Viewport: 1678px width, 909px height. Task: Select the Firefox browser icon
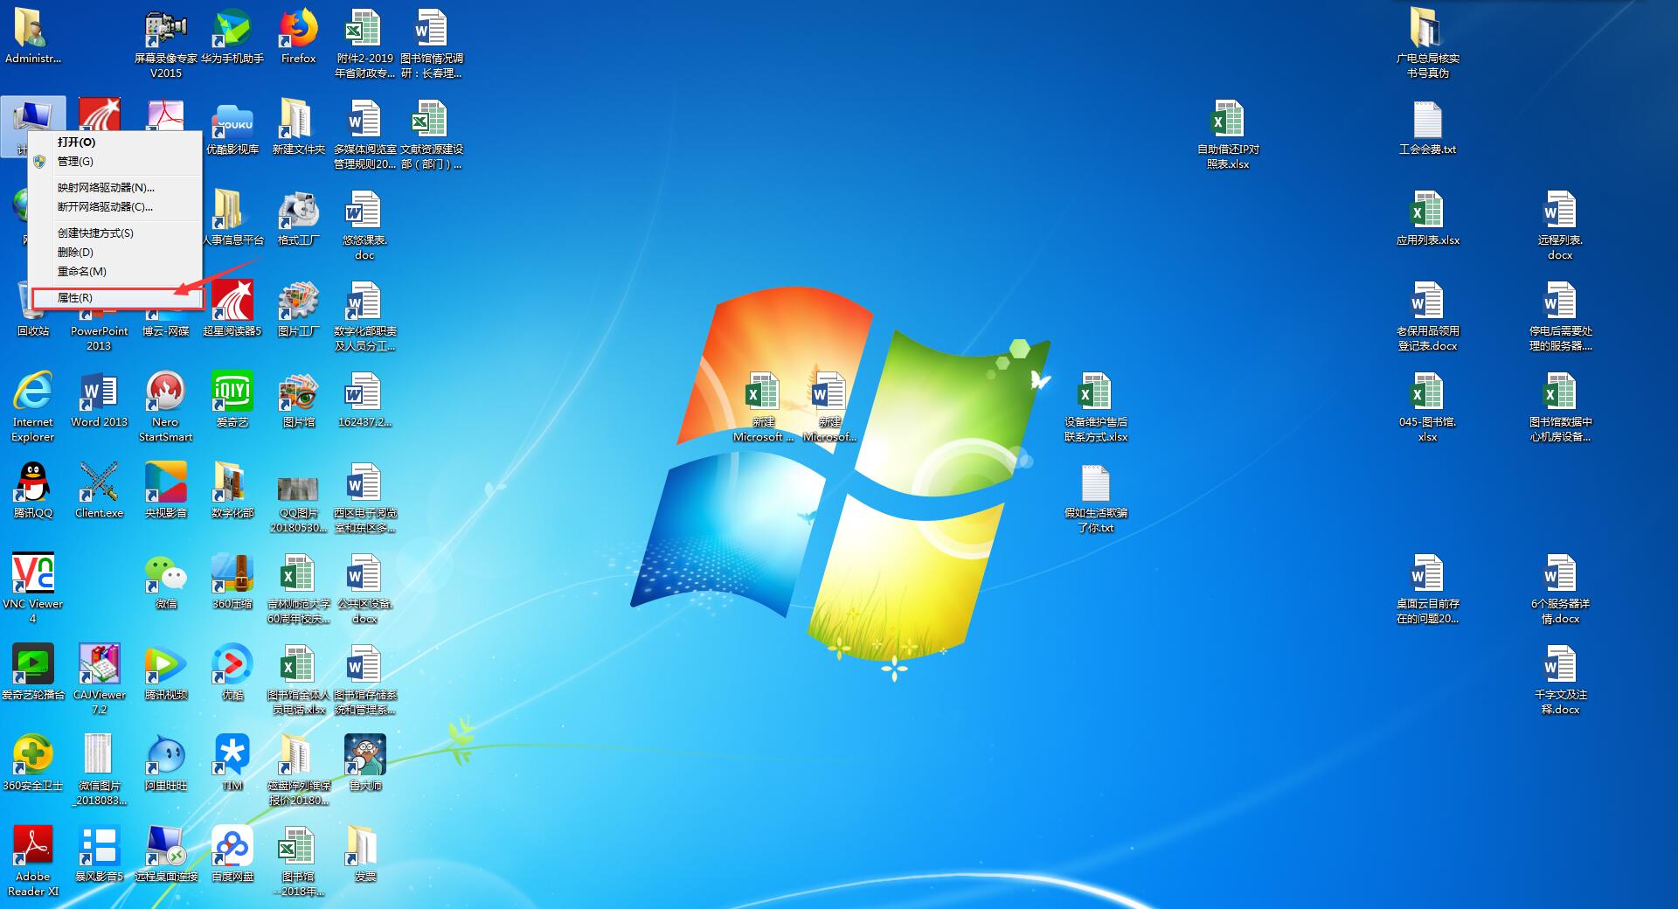[x=299, y=36]
